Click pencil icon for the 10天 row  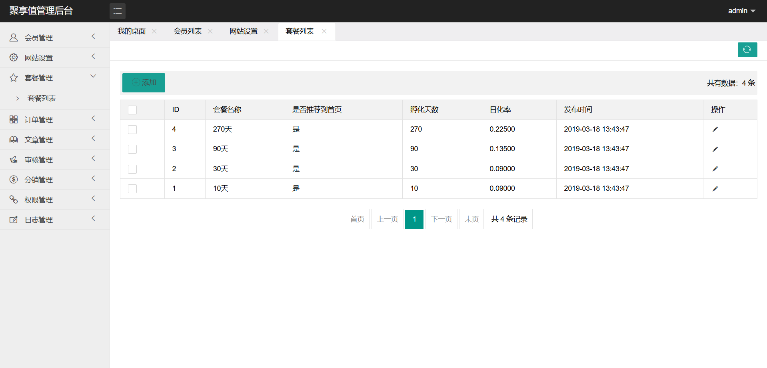coord(715,189)
